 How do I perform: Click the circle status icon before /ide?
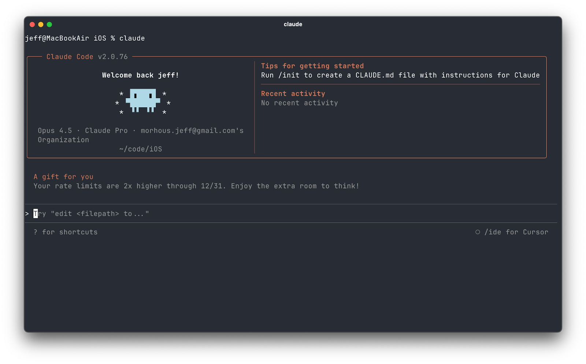pyautogui.click(x=478, y=232)
